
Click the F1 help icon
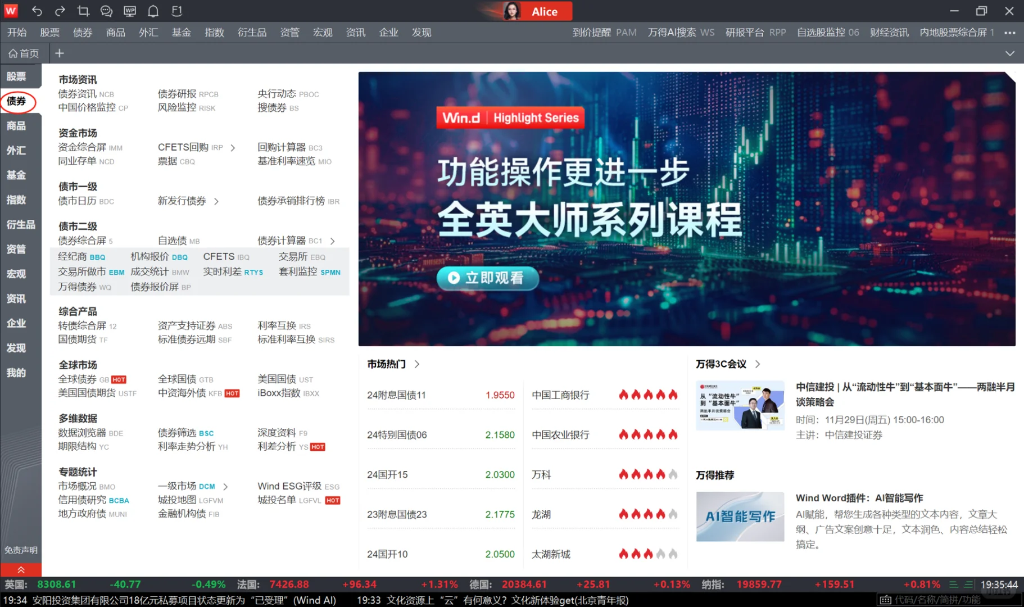pyautogui.click(x=176, y=11)
